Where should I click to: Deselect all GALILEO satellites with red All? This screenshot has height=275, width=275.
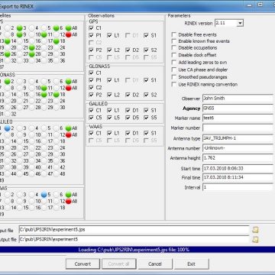click(69, 134)
